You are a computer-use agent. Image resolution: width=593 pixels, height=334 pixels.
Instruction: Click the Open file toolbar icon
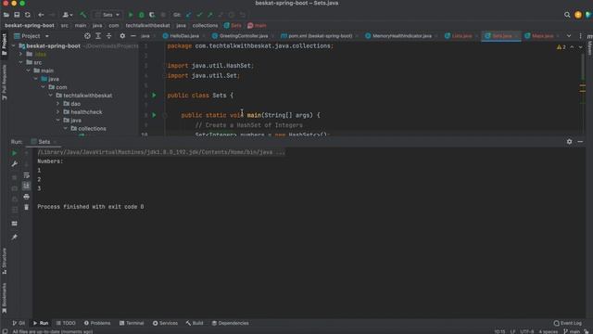click(6, 15)
